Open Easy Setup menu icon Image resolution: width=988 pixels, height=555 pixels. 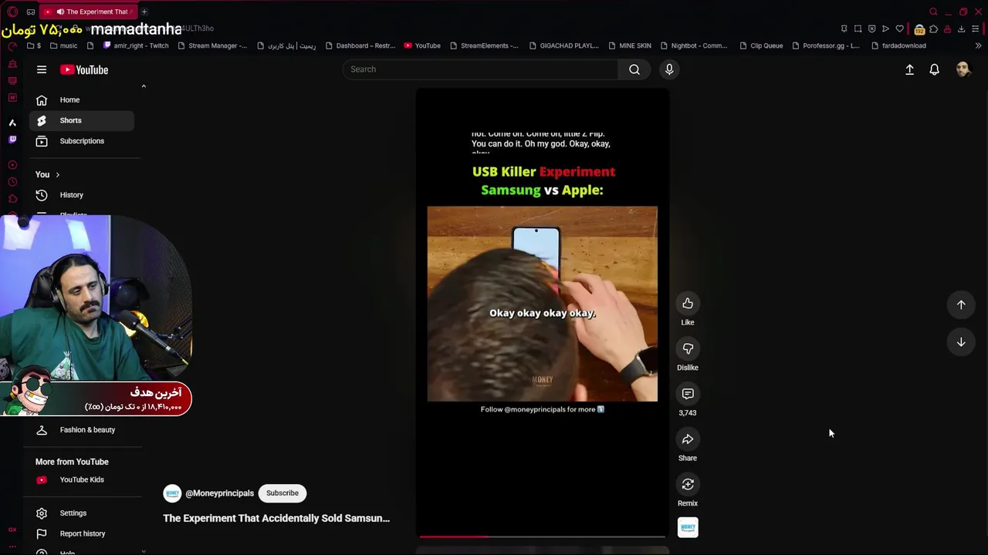pos(976,29)
